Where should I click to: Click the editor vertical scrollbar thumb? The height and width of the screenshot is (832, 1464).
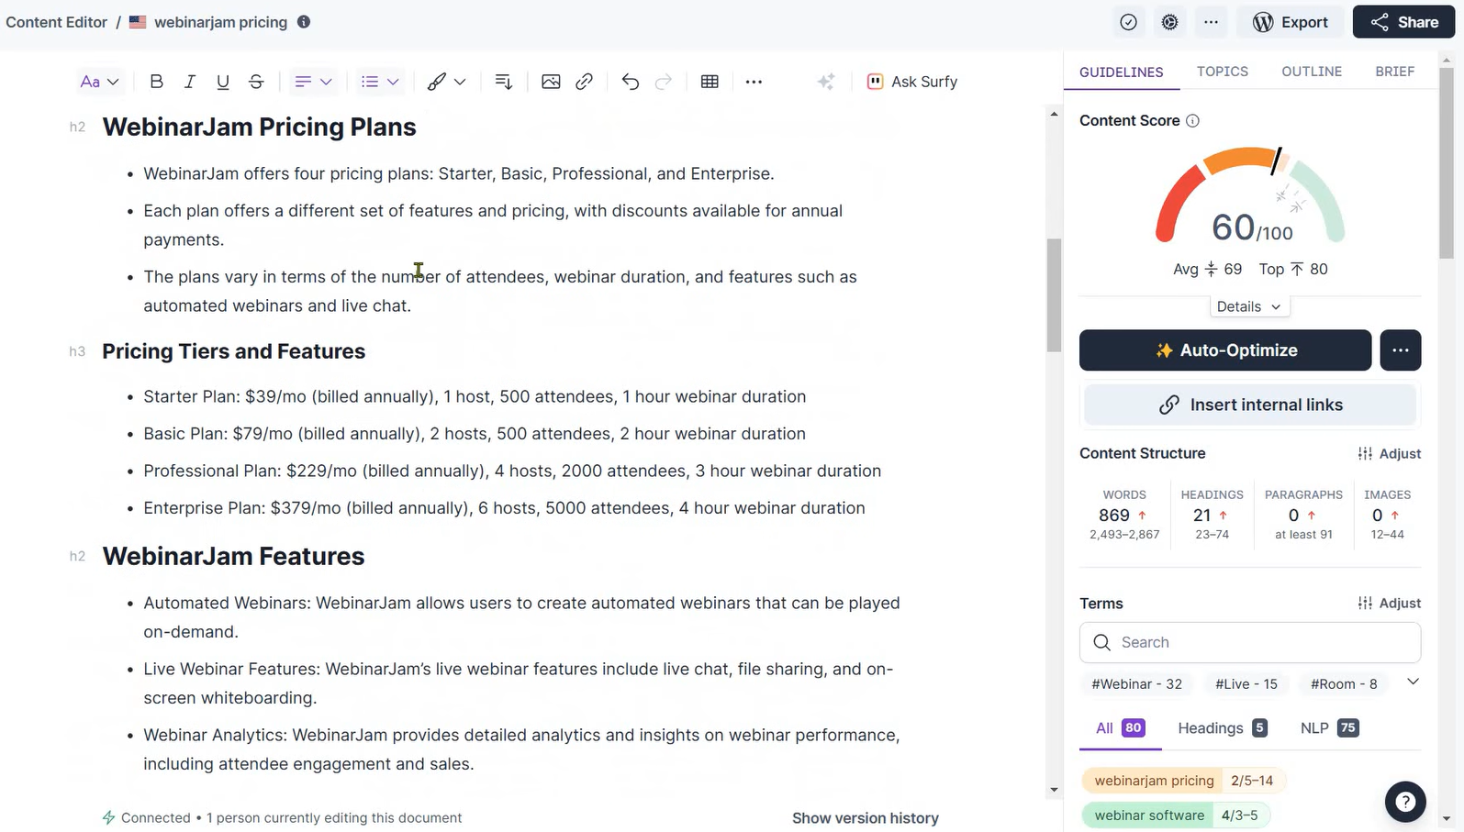1054,294
